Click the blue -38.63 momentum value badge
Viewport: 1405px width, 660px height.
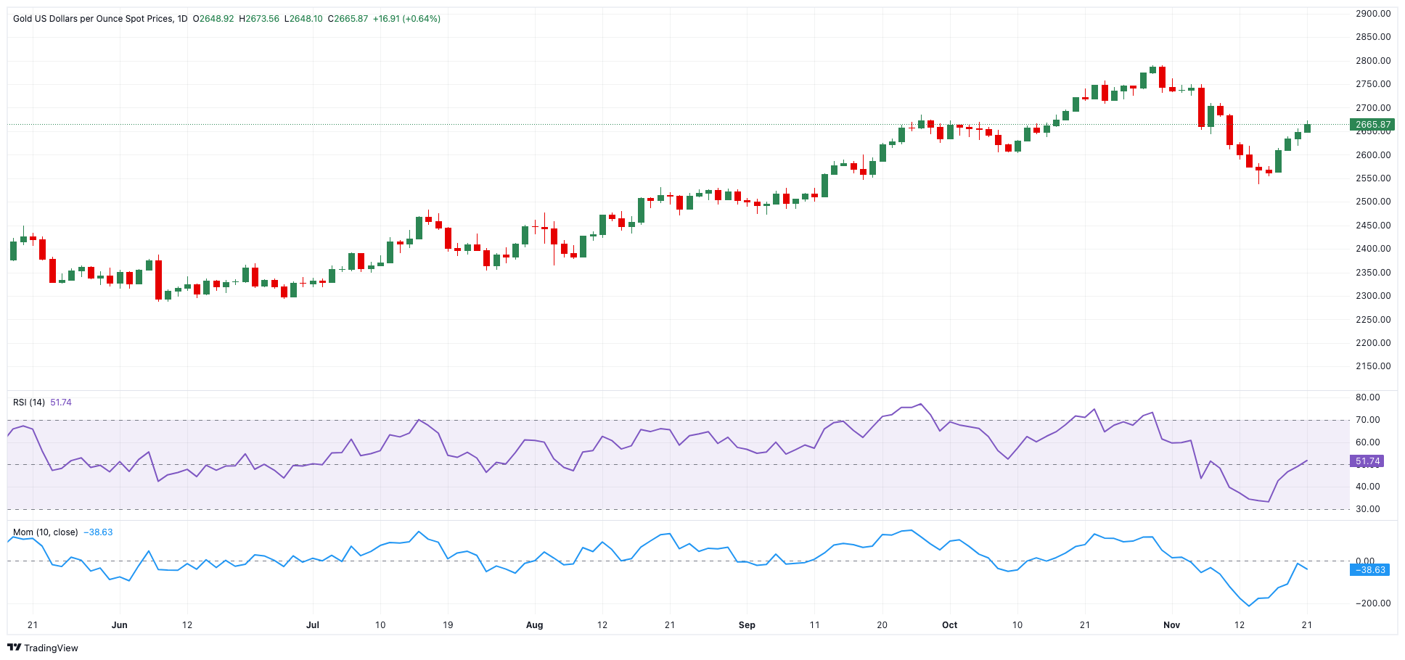click(x=1371, y=571)
